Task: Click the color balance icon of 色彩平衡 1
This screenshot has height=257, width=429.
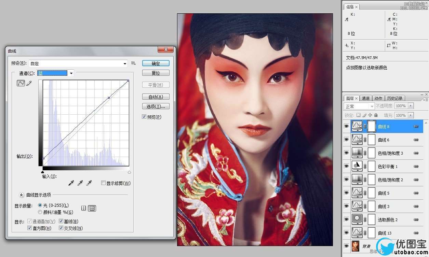Action: 357,166
